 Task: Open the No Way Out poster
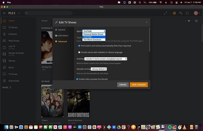47,48
